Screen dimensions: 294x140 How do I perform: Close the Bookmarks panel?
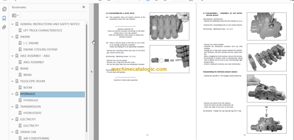tap(83, 7)
